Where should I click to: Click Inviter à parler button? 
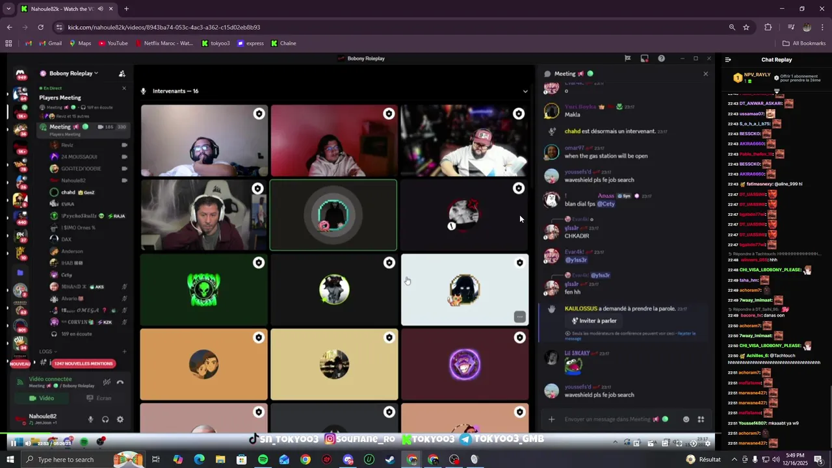[x=594, y=321]
